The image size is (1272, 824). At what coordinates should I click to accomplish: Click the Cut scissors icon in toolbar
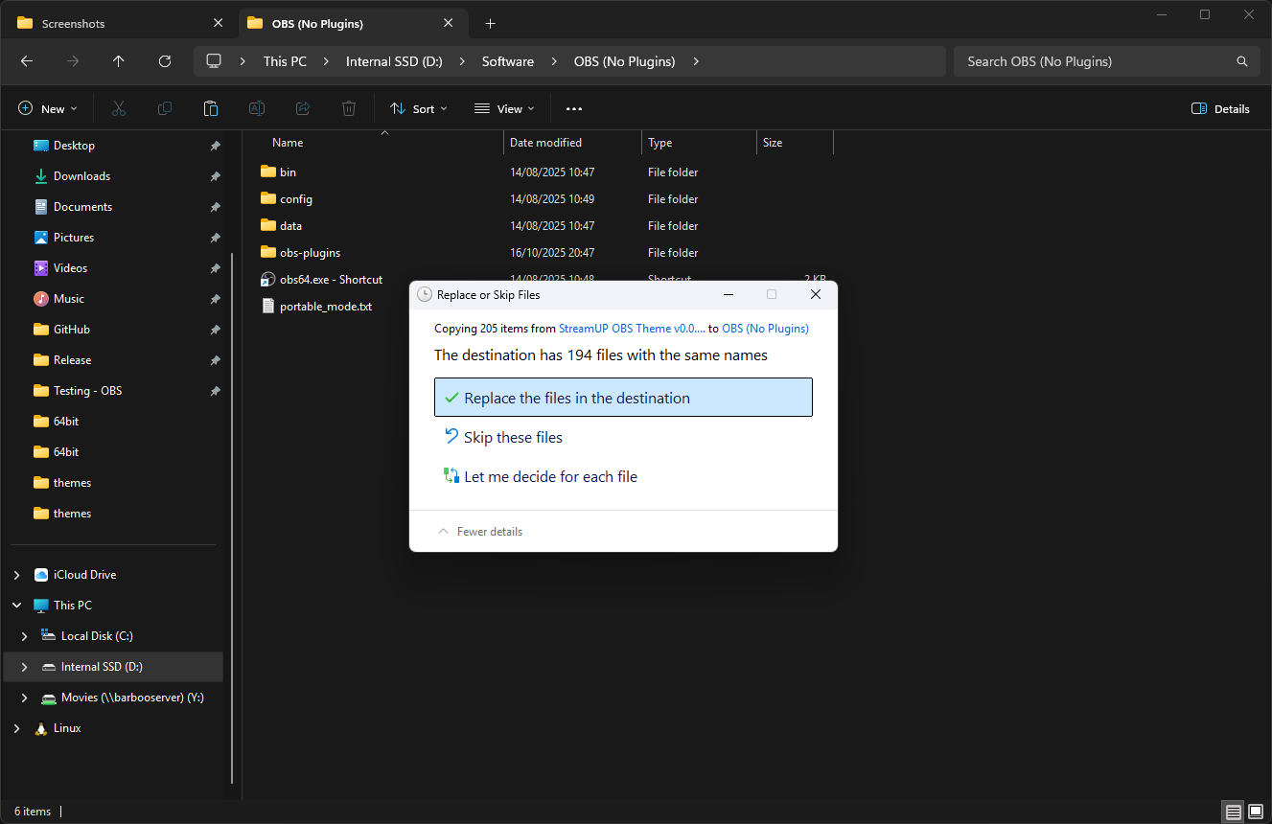(x=119, y=108)
